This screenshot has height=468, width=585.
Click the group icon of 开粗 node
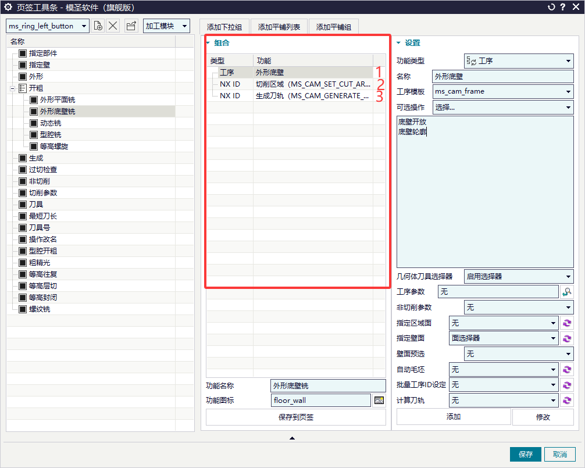[x=22, y=88]
